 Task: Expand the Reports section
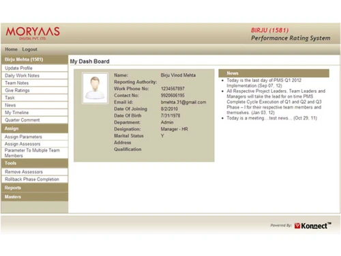click(x=35, y=188)
